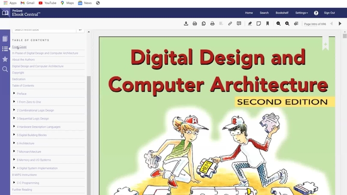Open the citation icon in toolbar
The image size is (347, 195).
point(239,24)
